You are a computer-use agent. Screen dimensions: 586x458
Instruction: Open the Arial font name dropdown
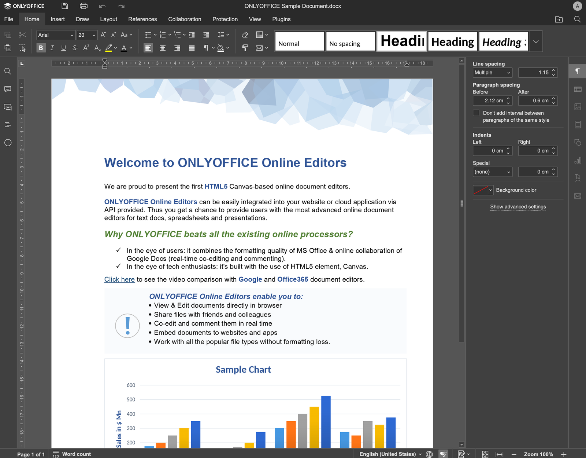coord(56,35)
